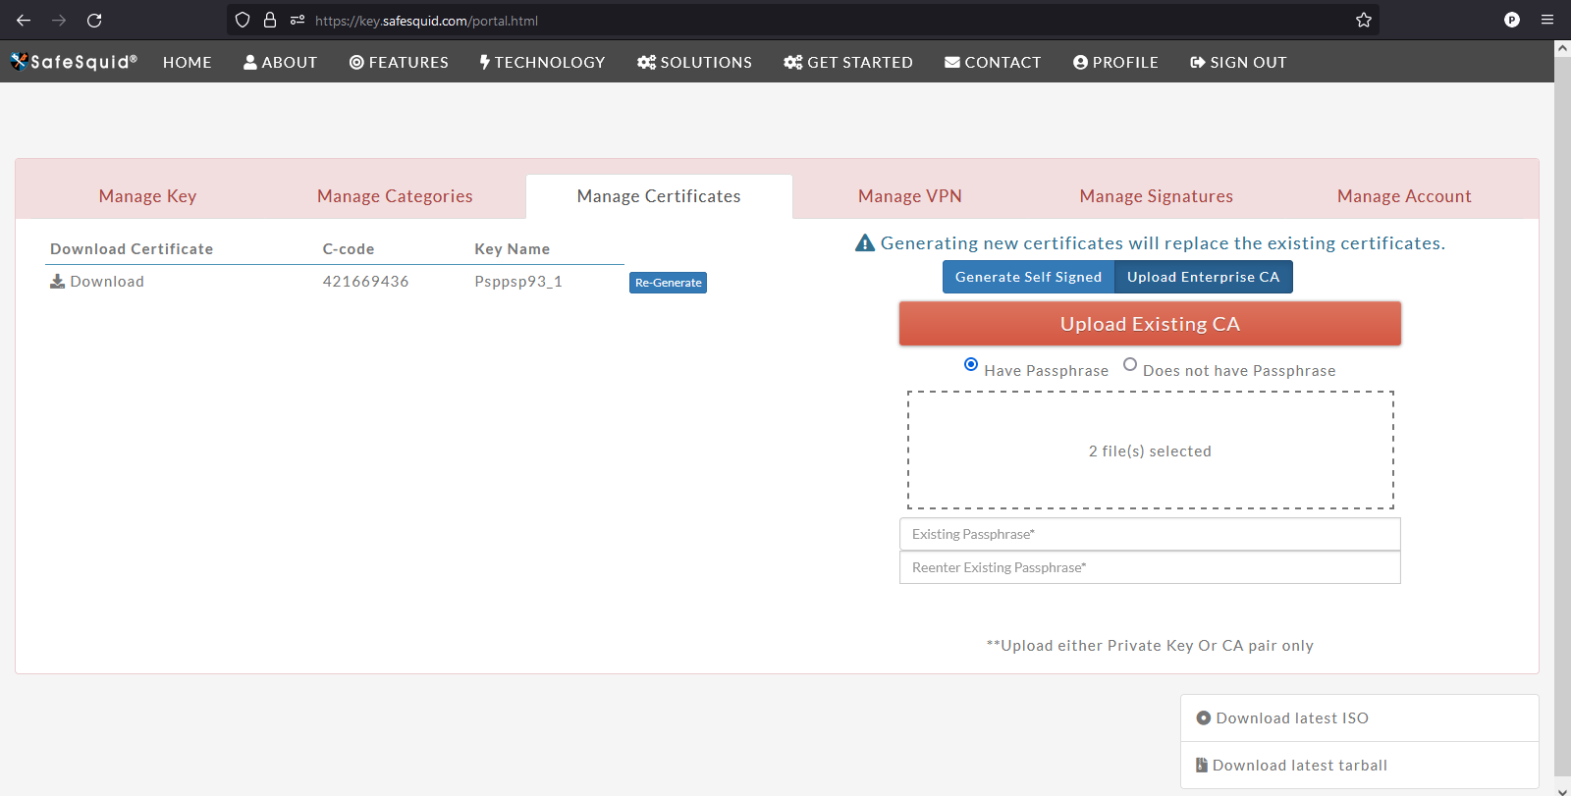The width and height of the screenshot is (1571, 796).
Task: Click the browser address bar URL
Action: click(x=426, y=21)
